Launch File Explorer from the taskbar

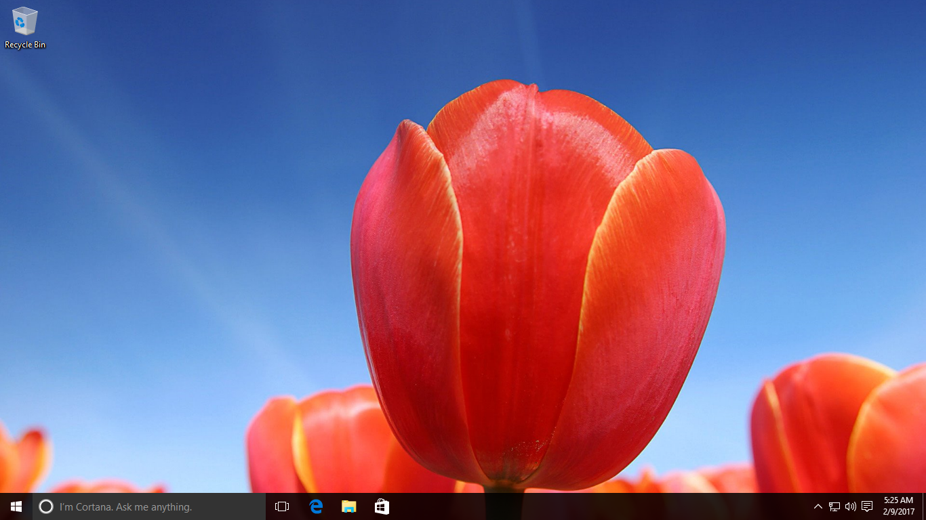click(348, 506)
